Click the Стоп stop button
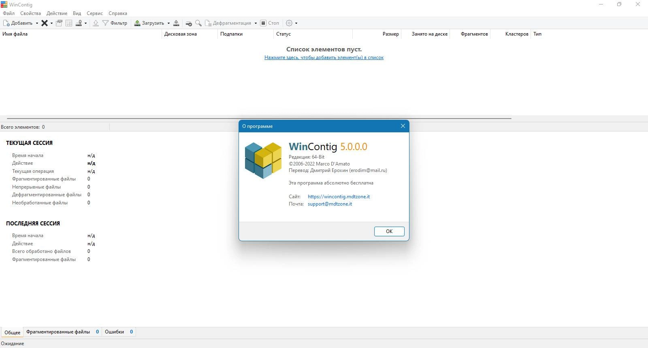The height and width of the screenshot is (348, 648). pos(270,23)
